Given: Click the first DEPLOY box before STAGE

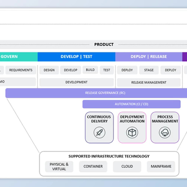Looking at the screenshot, I should click(x=127, y=70).
